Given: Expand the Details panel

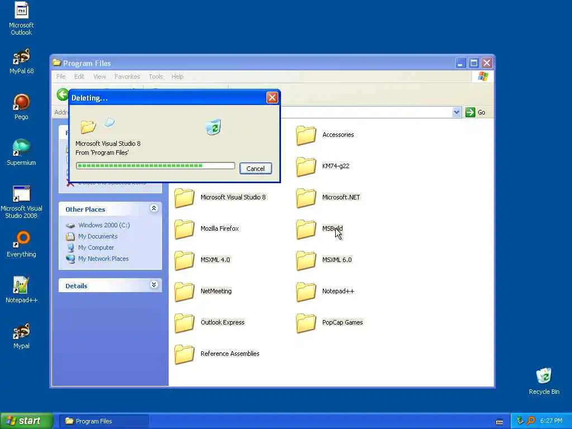Looking at the screenshot, I should pyautogui.click(x=154, y=285).
